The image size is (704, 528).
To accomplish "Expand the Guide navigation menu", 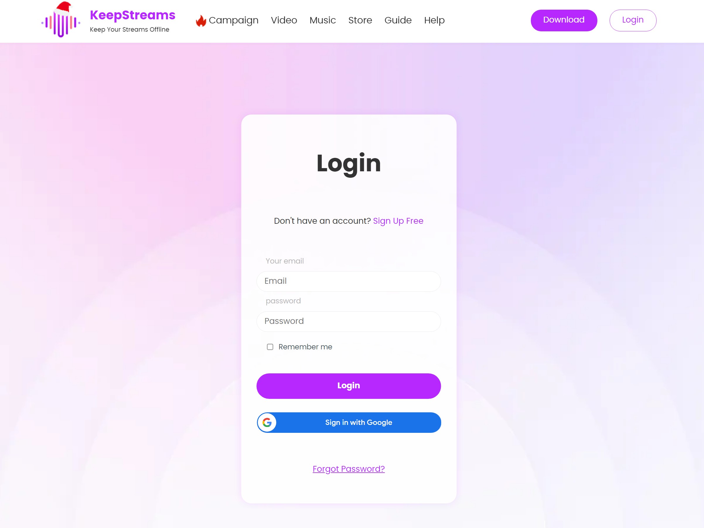I will click(398, 20).
